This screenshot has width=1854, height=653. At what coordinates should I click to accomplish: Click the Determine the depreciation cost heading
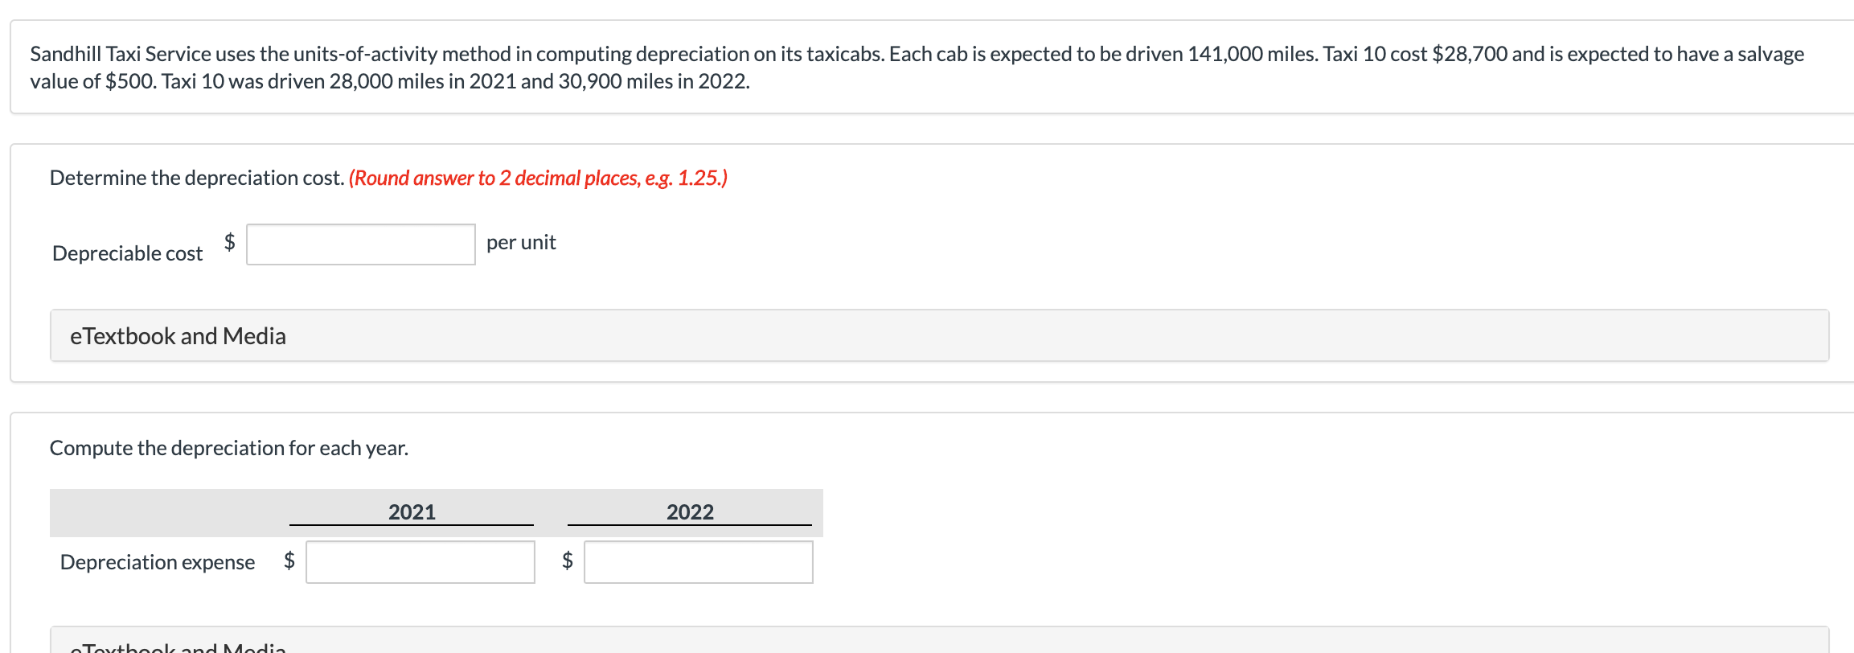click(x=196, y=177)
